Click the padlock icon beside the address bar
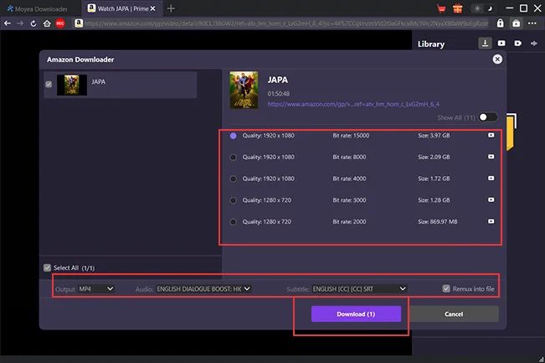 click(501, 23)
